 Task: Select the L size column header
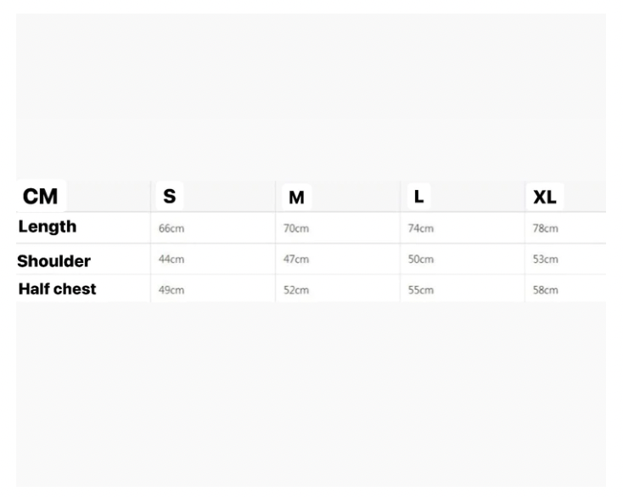(x=418, y=197)
